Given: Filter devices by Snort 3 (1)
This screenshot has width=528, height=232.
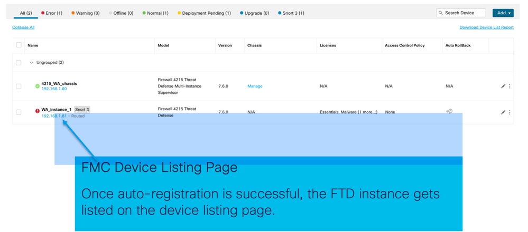Looking at the screenshot, I should 291,13.
